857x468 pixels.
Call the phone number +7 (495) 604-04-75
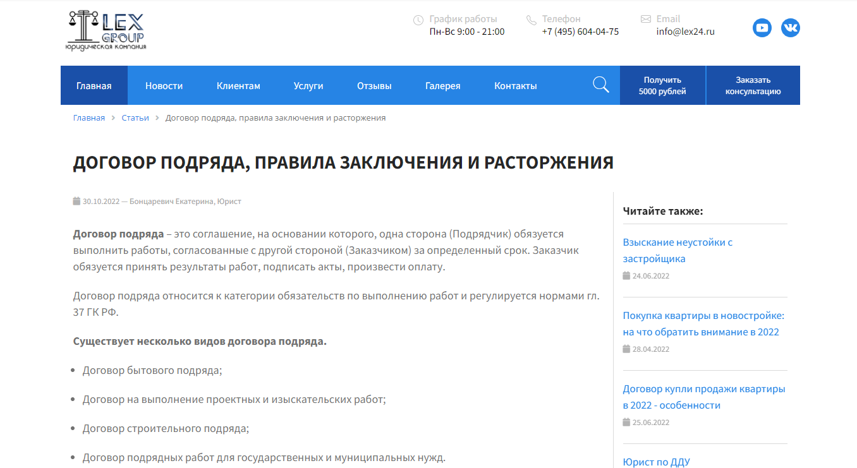point(580,32)
